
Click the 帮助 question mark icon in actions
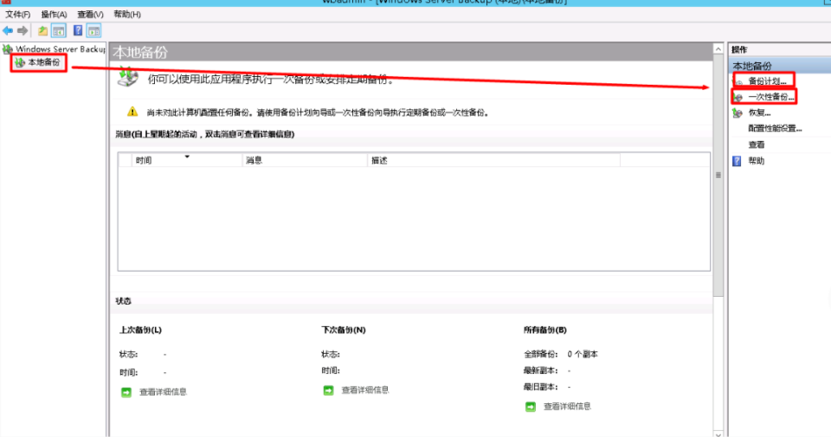click(x=737, y=161)
